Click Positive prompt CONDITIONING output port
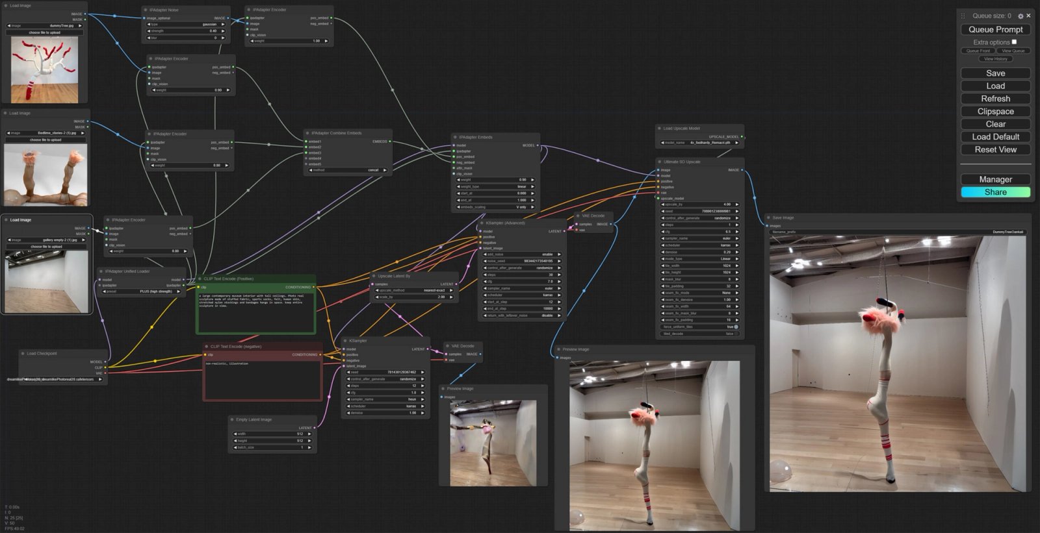This screenshot has height=533, width=1040. tap(314, 287)
